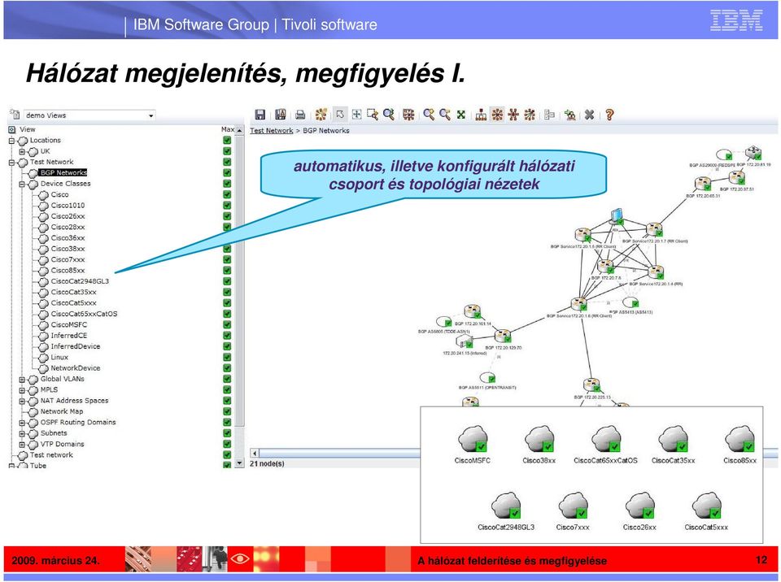781x582 pixels.
Task: Click the Print topology icon
Action: (300, 115)
